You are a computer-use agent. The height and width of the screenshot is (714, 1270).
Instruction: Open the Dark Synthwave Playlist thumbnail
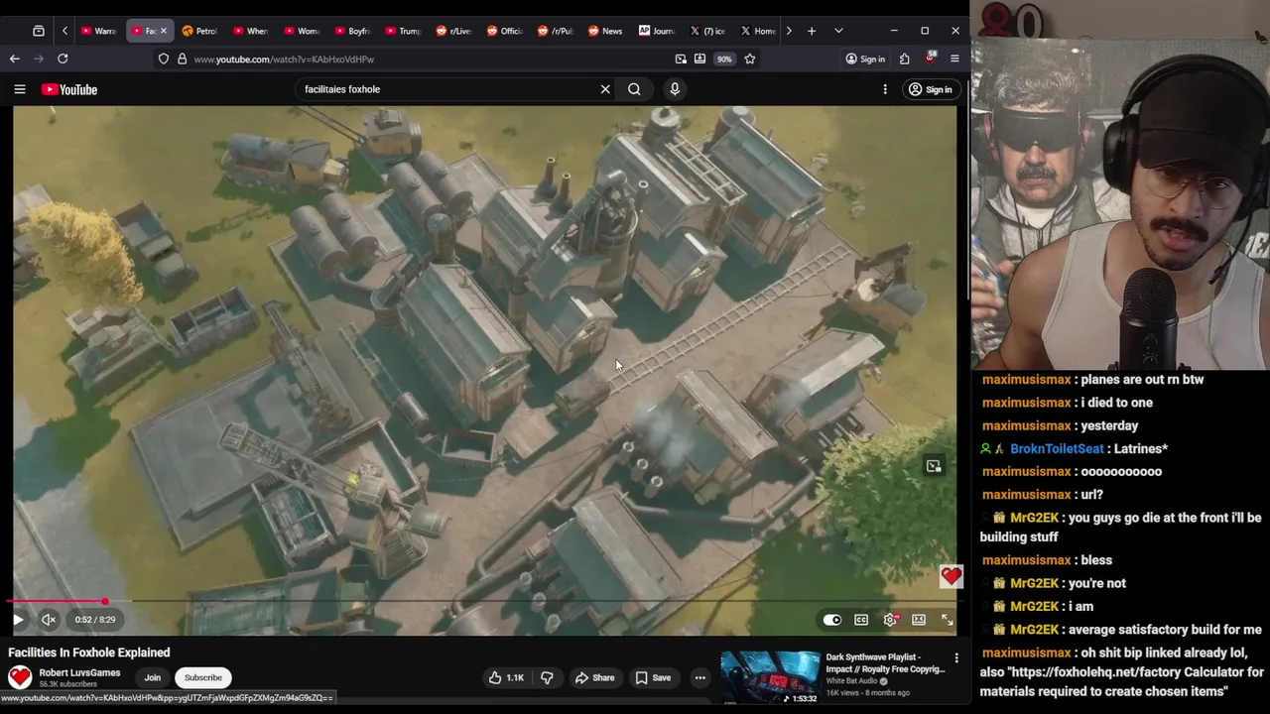770,677
